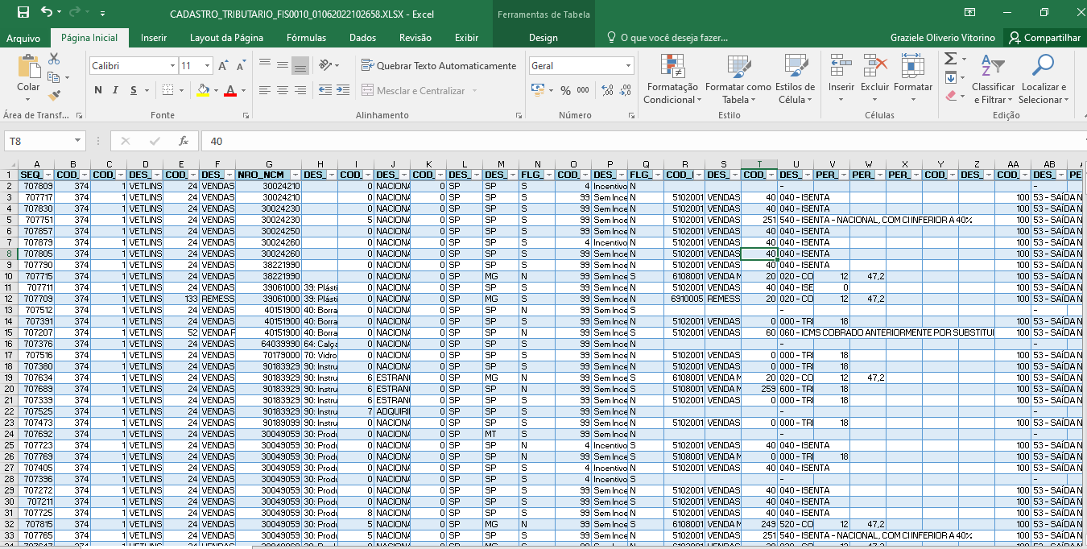Align cell content to top

click(x=264, y=65)
